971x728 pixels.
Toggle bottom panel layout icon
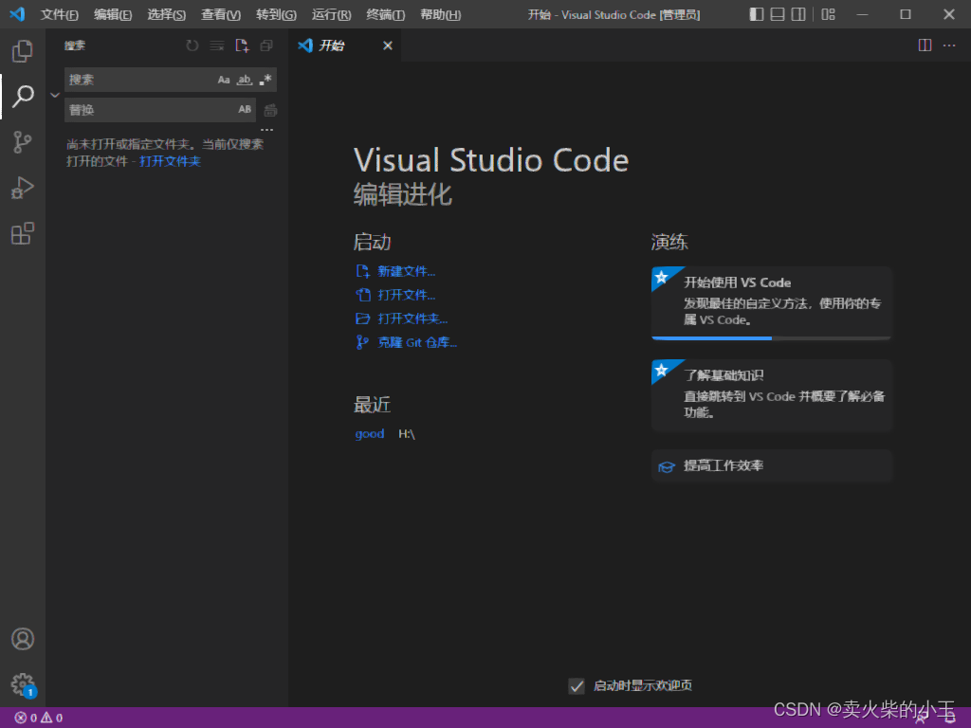(x=778, y=14)
